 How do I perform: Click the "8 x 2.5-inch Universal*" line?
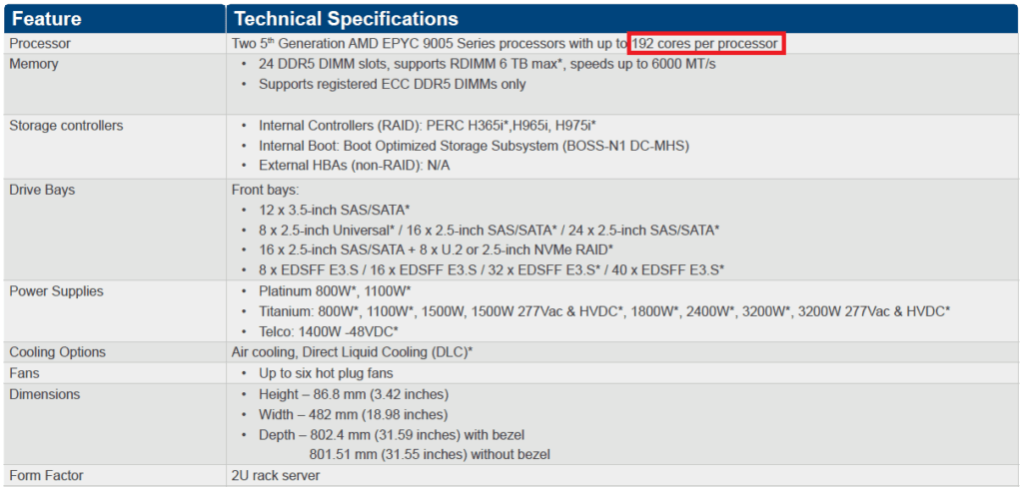[x=489, y=230]
